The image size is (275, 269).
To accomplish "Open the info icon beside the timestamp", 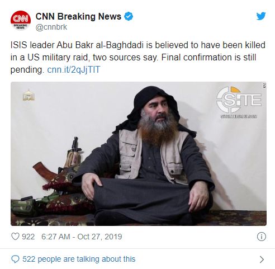I will pos(262,237).
